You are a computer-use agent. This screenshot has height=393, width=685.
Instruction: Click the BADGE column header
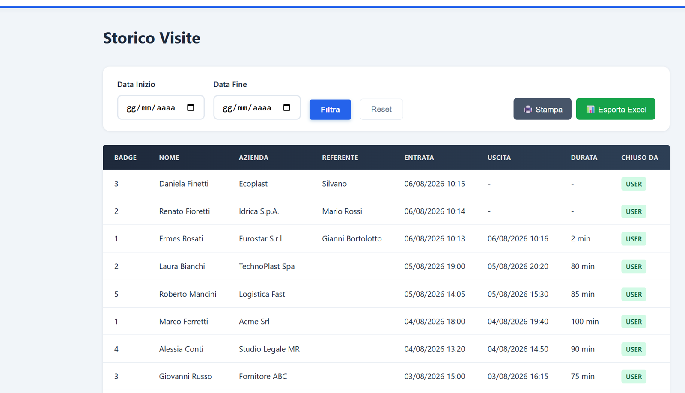pos(125,158)
